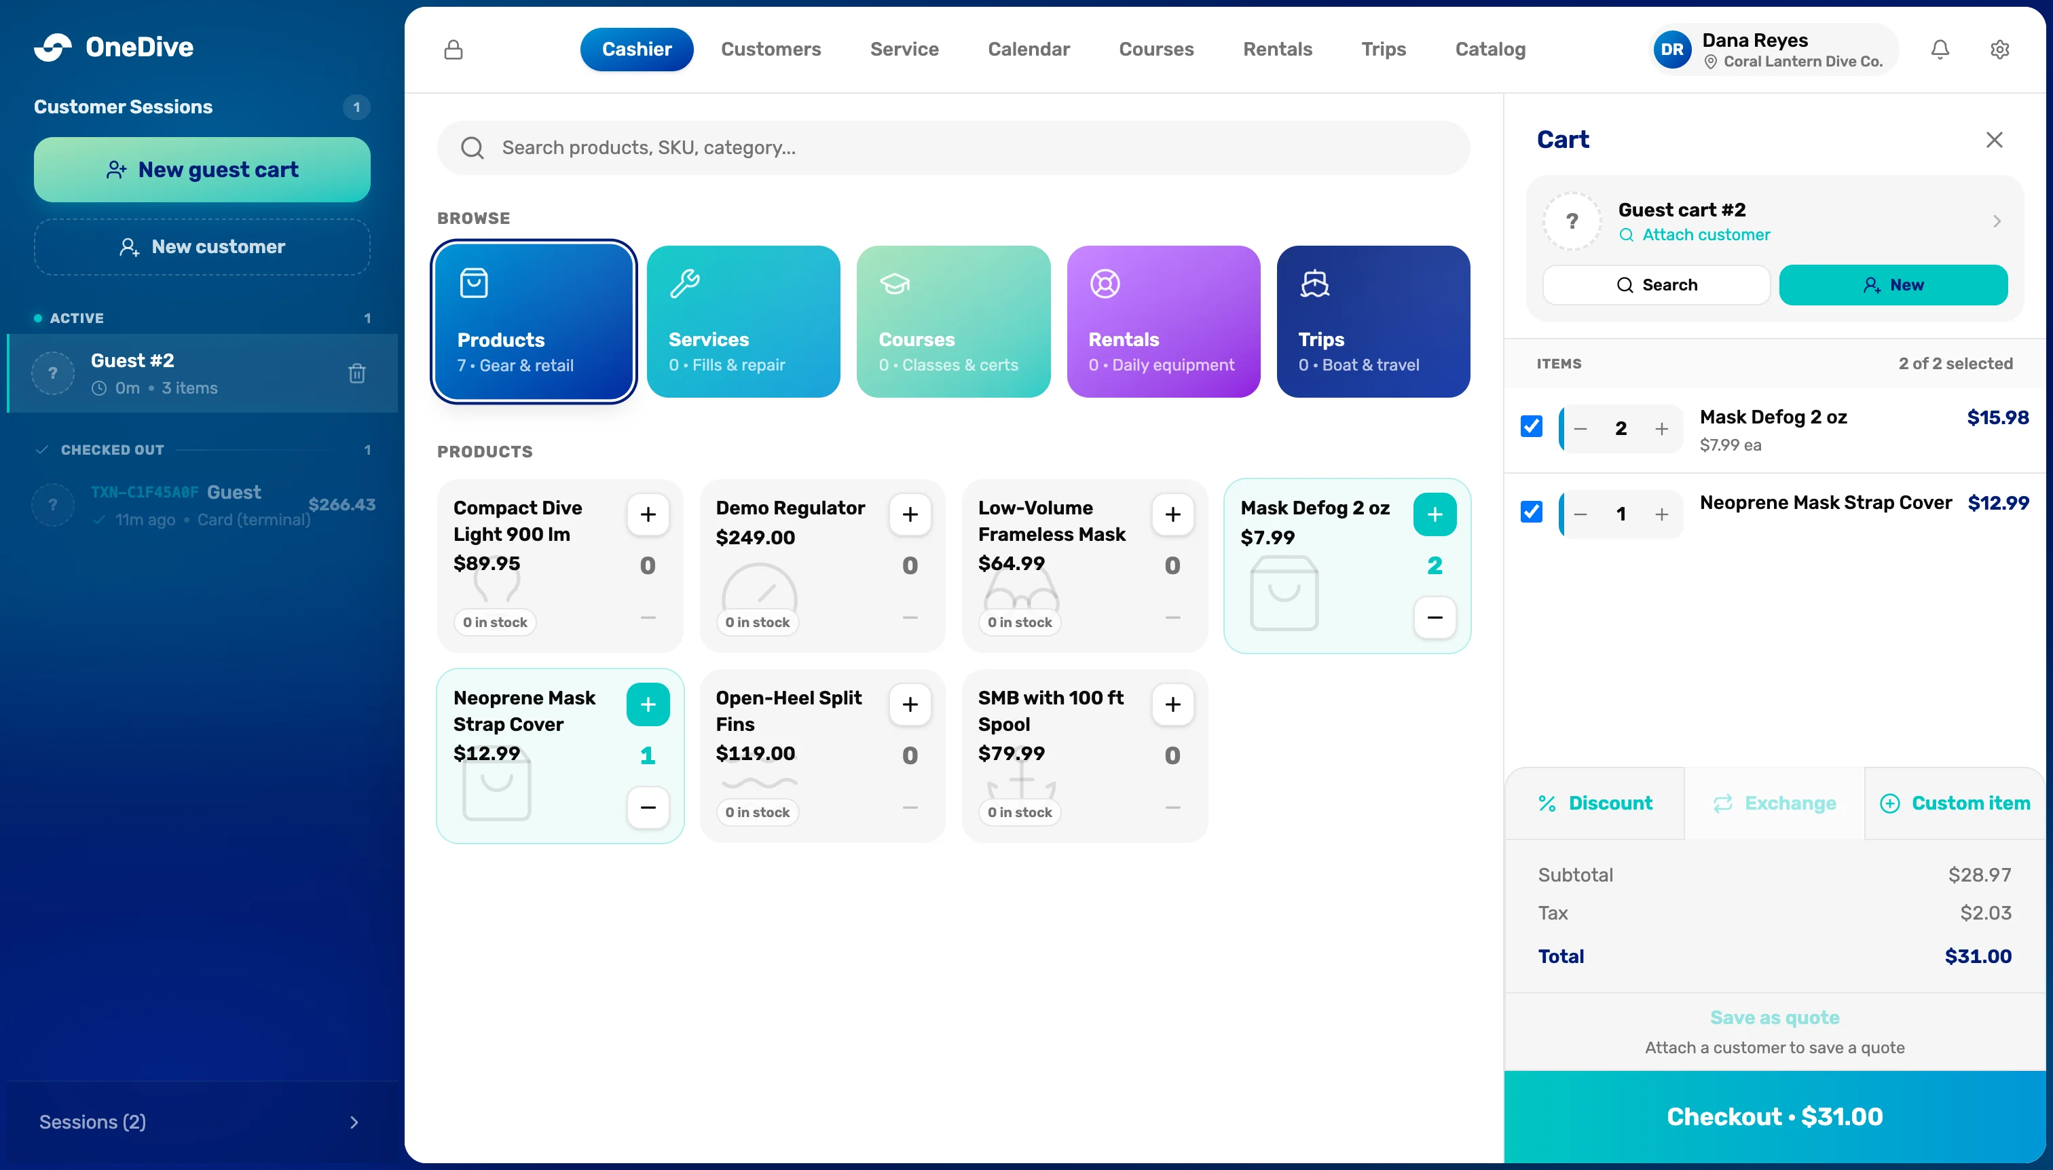Expand the Guest cart #2 customer chevron
Viewport: 2053px width, 1170px height.
(x=1997, y=221)
